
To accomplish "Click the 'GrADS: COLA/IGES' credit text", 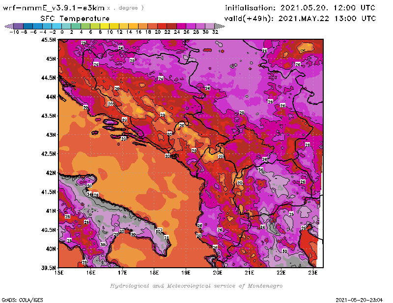I will tap(22, 300).
